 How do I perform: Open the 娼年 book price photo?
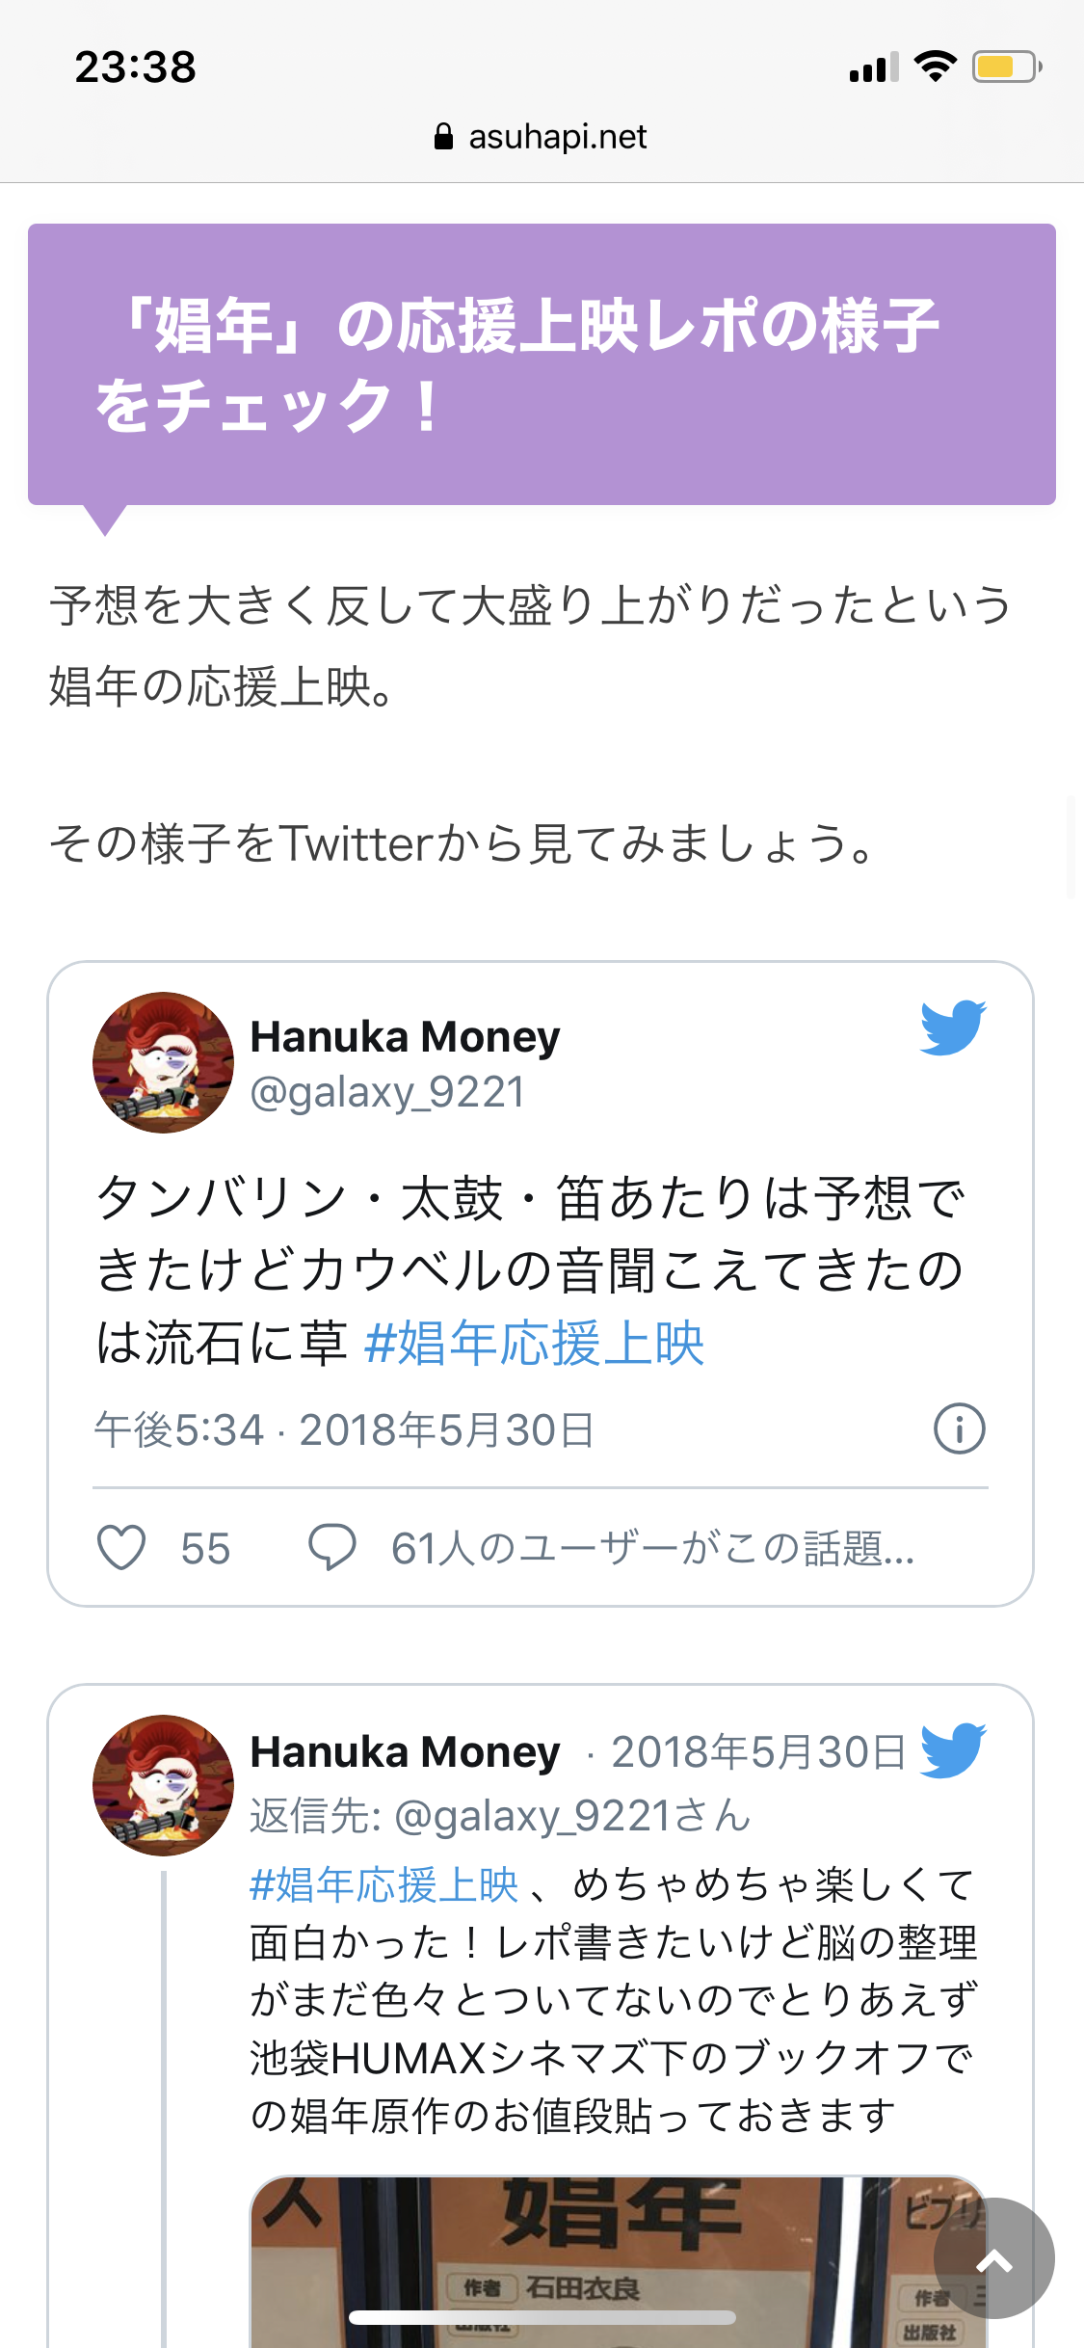click(619, 2260)
